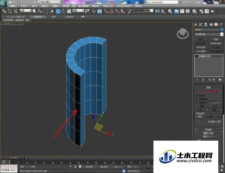Open the Material Editor
Image resolution: width=225 pixels, height=173 pixels.
coord(194,11)
